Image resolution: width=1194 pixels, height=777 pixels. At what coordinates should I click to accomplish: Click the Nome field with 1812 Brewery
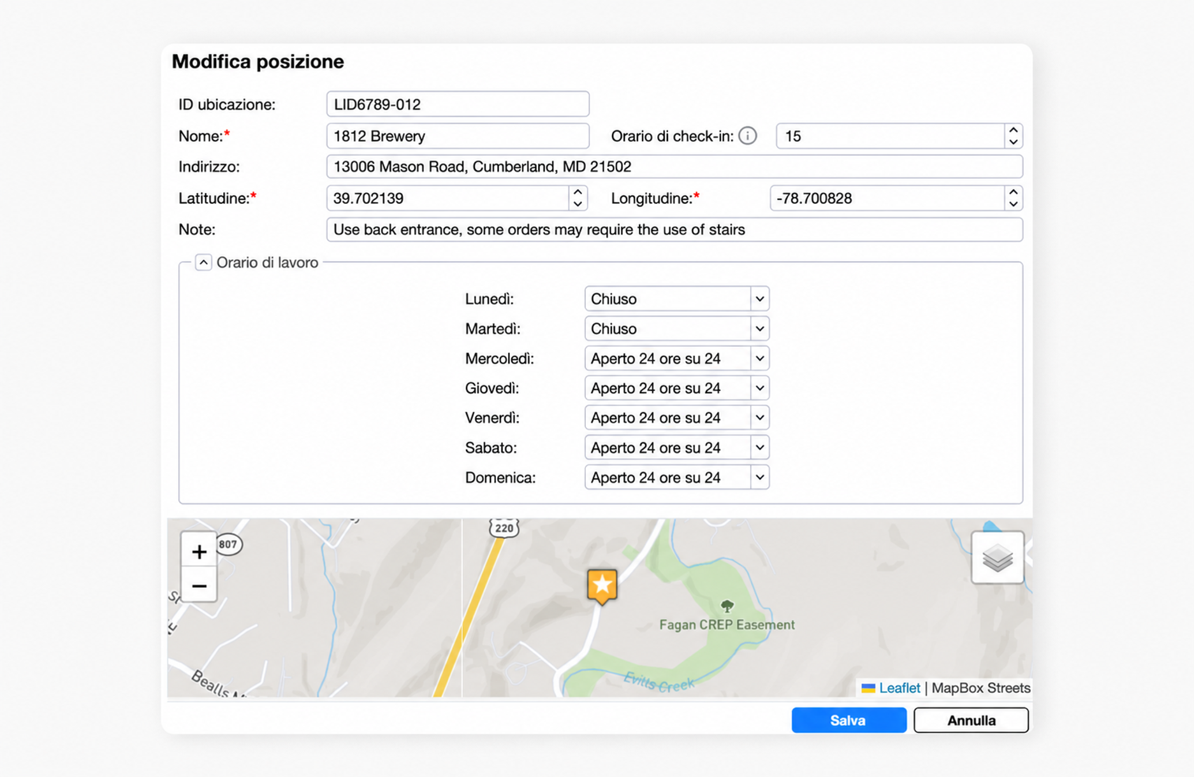[458, 136]
